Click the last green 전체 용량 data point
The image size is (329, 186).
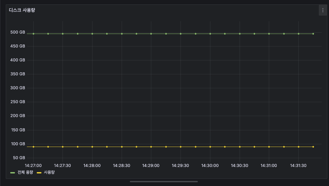coord(313,34)
